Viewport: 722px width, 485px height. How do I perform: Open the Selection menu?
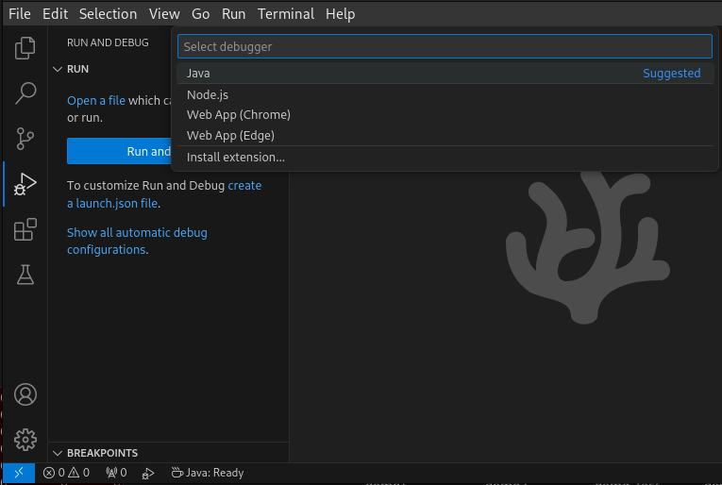(x=108, y=14)
